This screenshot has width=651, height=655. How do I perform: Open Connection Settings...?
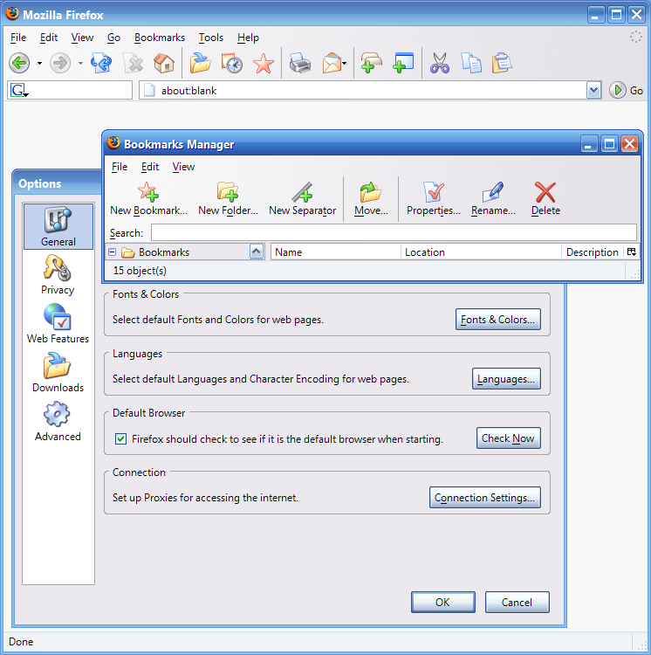coord(485,498)
